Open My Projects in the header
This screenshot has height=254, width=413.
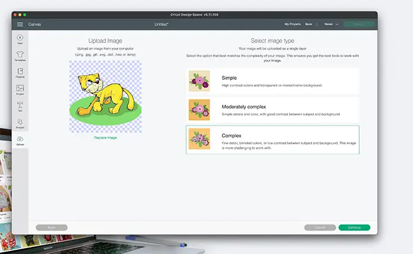pyautogui.click(x=293, y=24)
